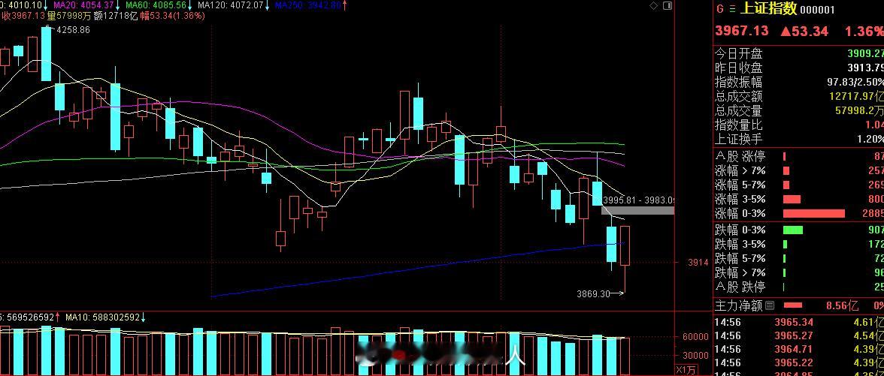
Task: Click the 3869.30 low price annotation
Action: (593, 293)
